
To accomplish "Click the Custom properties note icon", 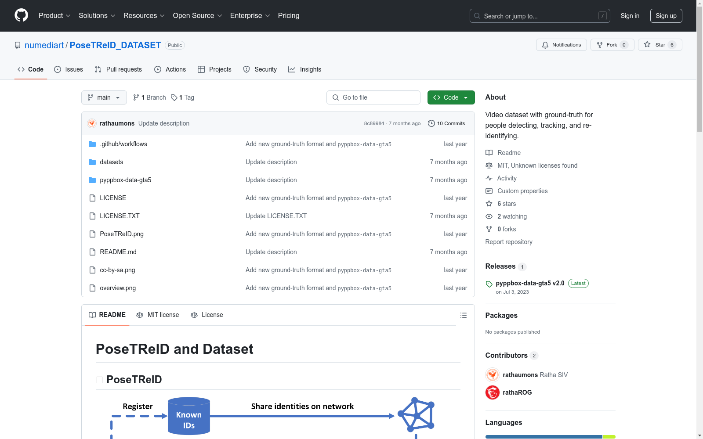I will (489, 191).
